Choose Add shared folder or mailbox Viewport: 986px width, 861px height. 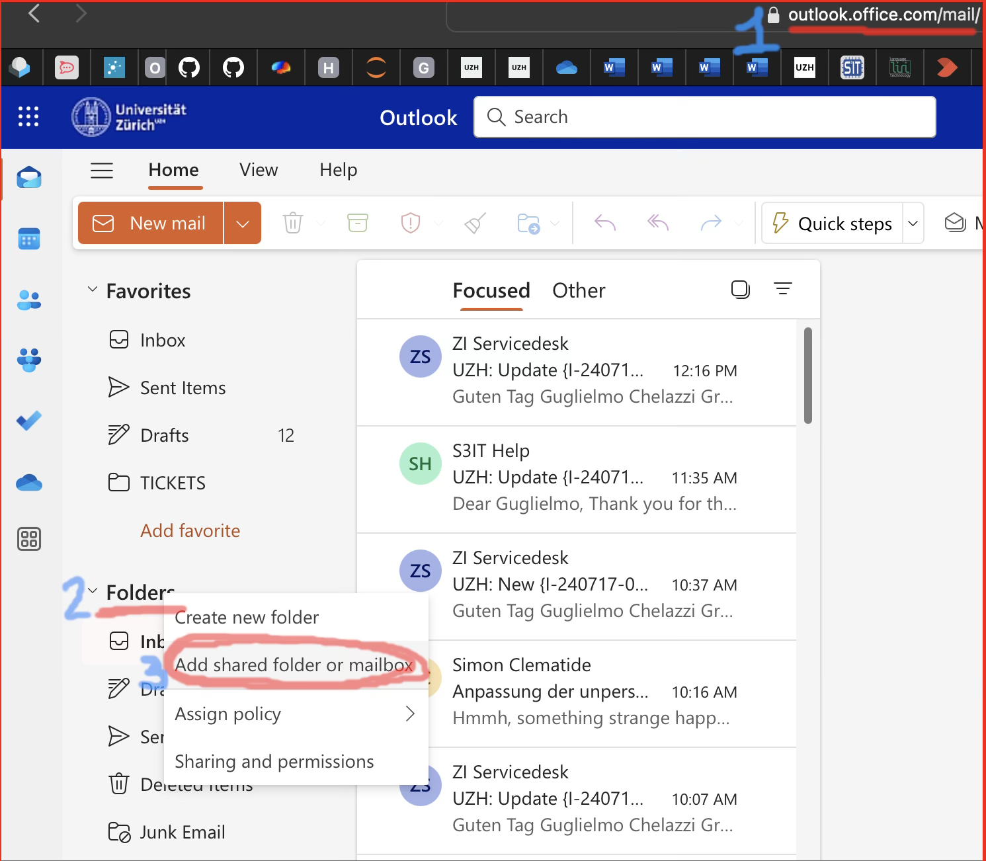[x=296, y=665]
